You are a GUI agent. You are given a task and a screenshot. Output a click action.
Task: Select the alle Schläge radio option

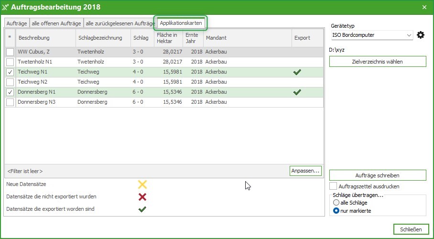[x=336, y=203]
